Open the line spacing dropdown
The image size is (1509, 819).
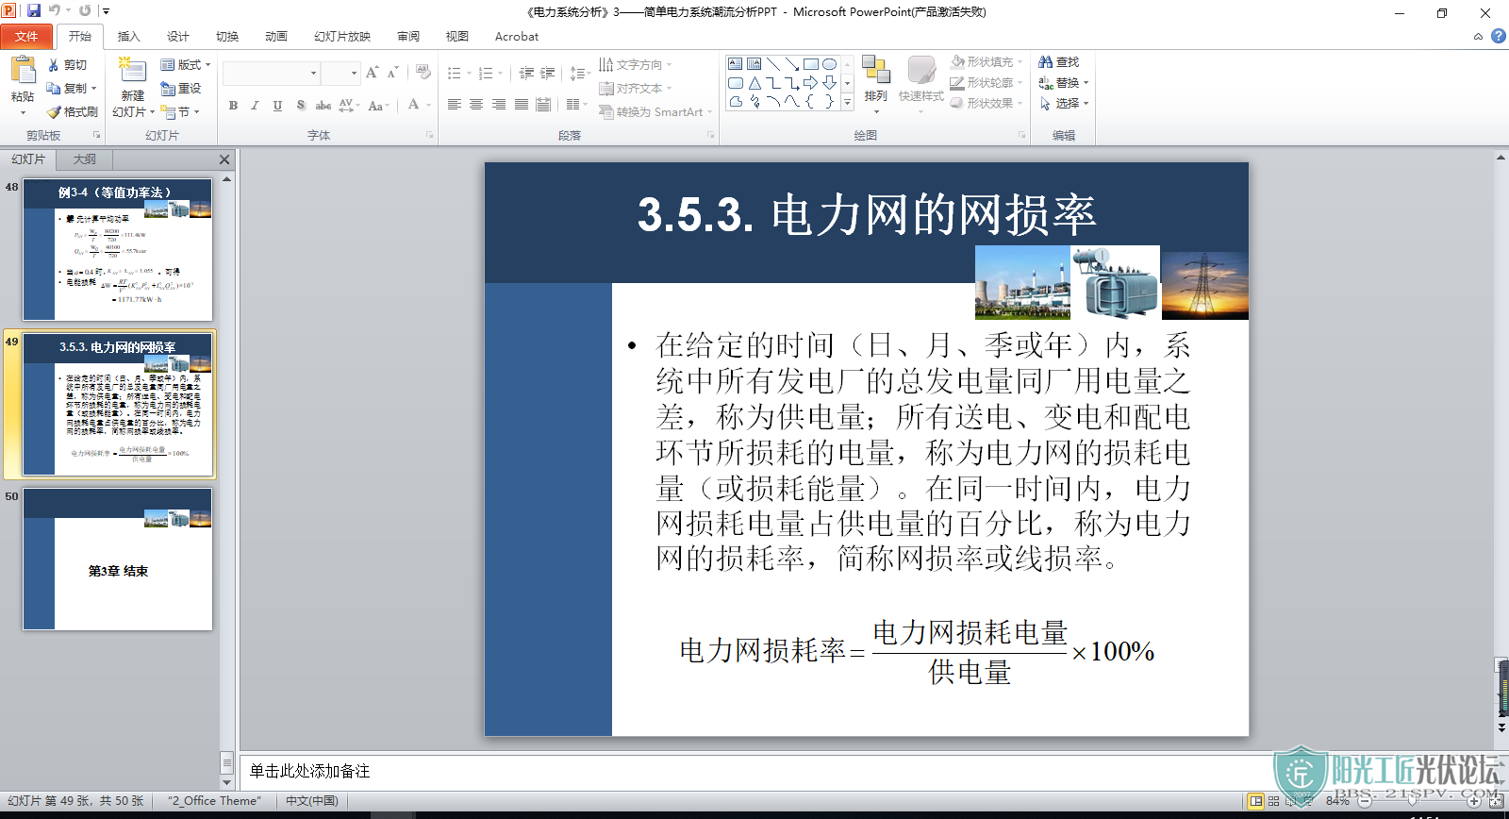580,73
